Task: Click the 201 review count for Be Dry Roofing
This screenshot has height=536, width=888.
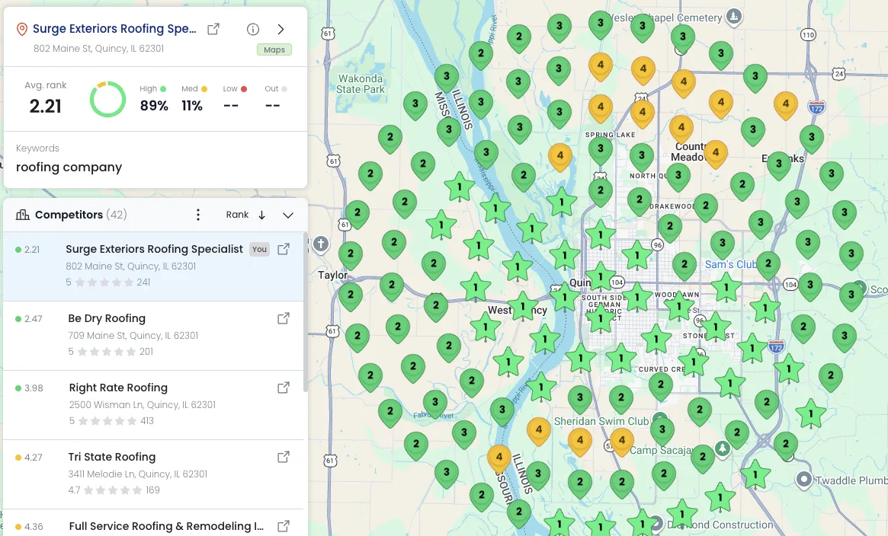Action: click(x=146, y=352)
